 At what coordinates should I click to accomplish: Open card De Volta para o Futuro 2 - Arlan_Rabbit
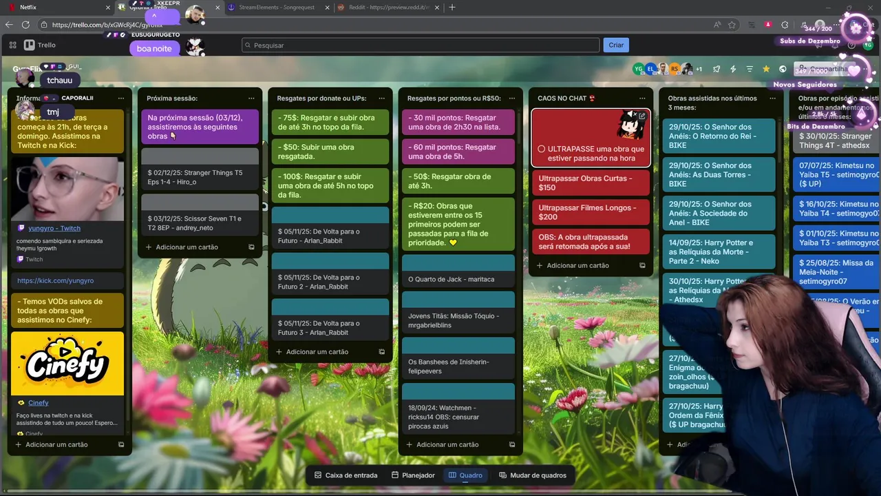point(330,274)
